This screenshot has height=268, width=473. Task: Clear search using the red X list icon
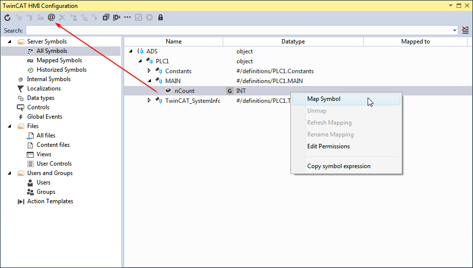pos(466,30)
